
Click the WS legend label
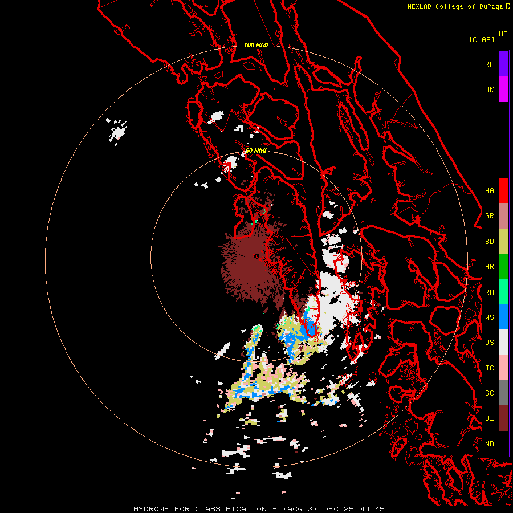(489, 317)
